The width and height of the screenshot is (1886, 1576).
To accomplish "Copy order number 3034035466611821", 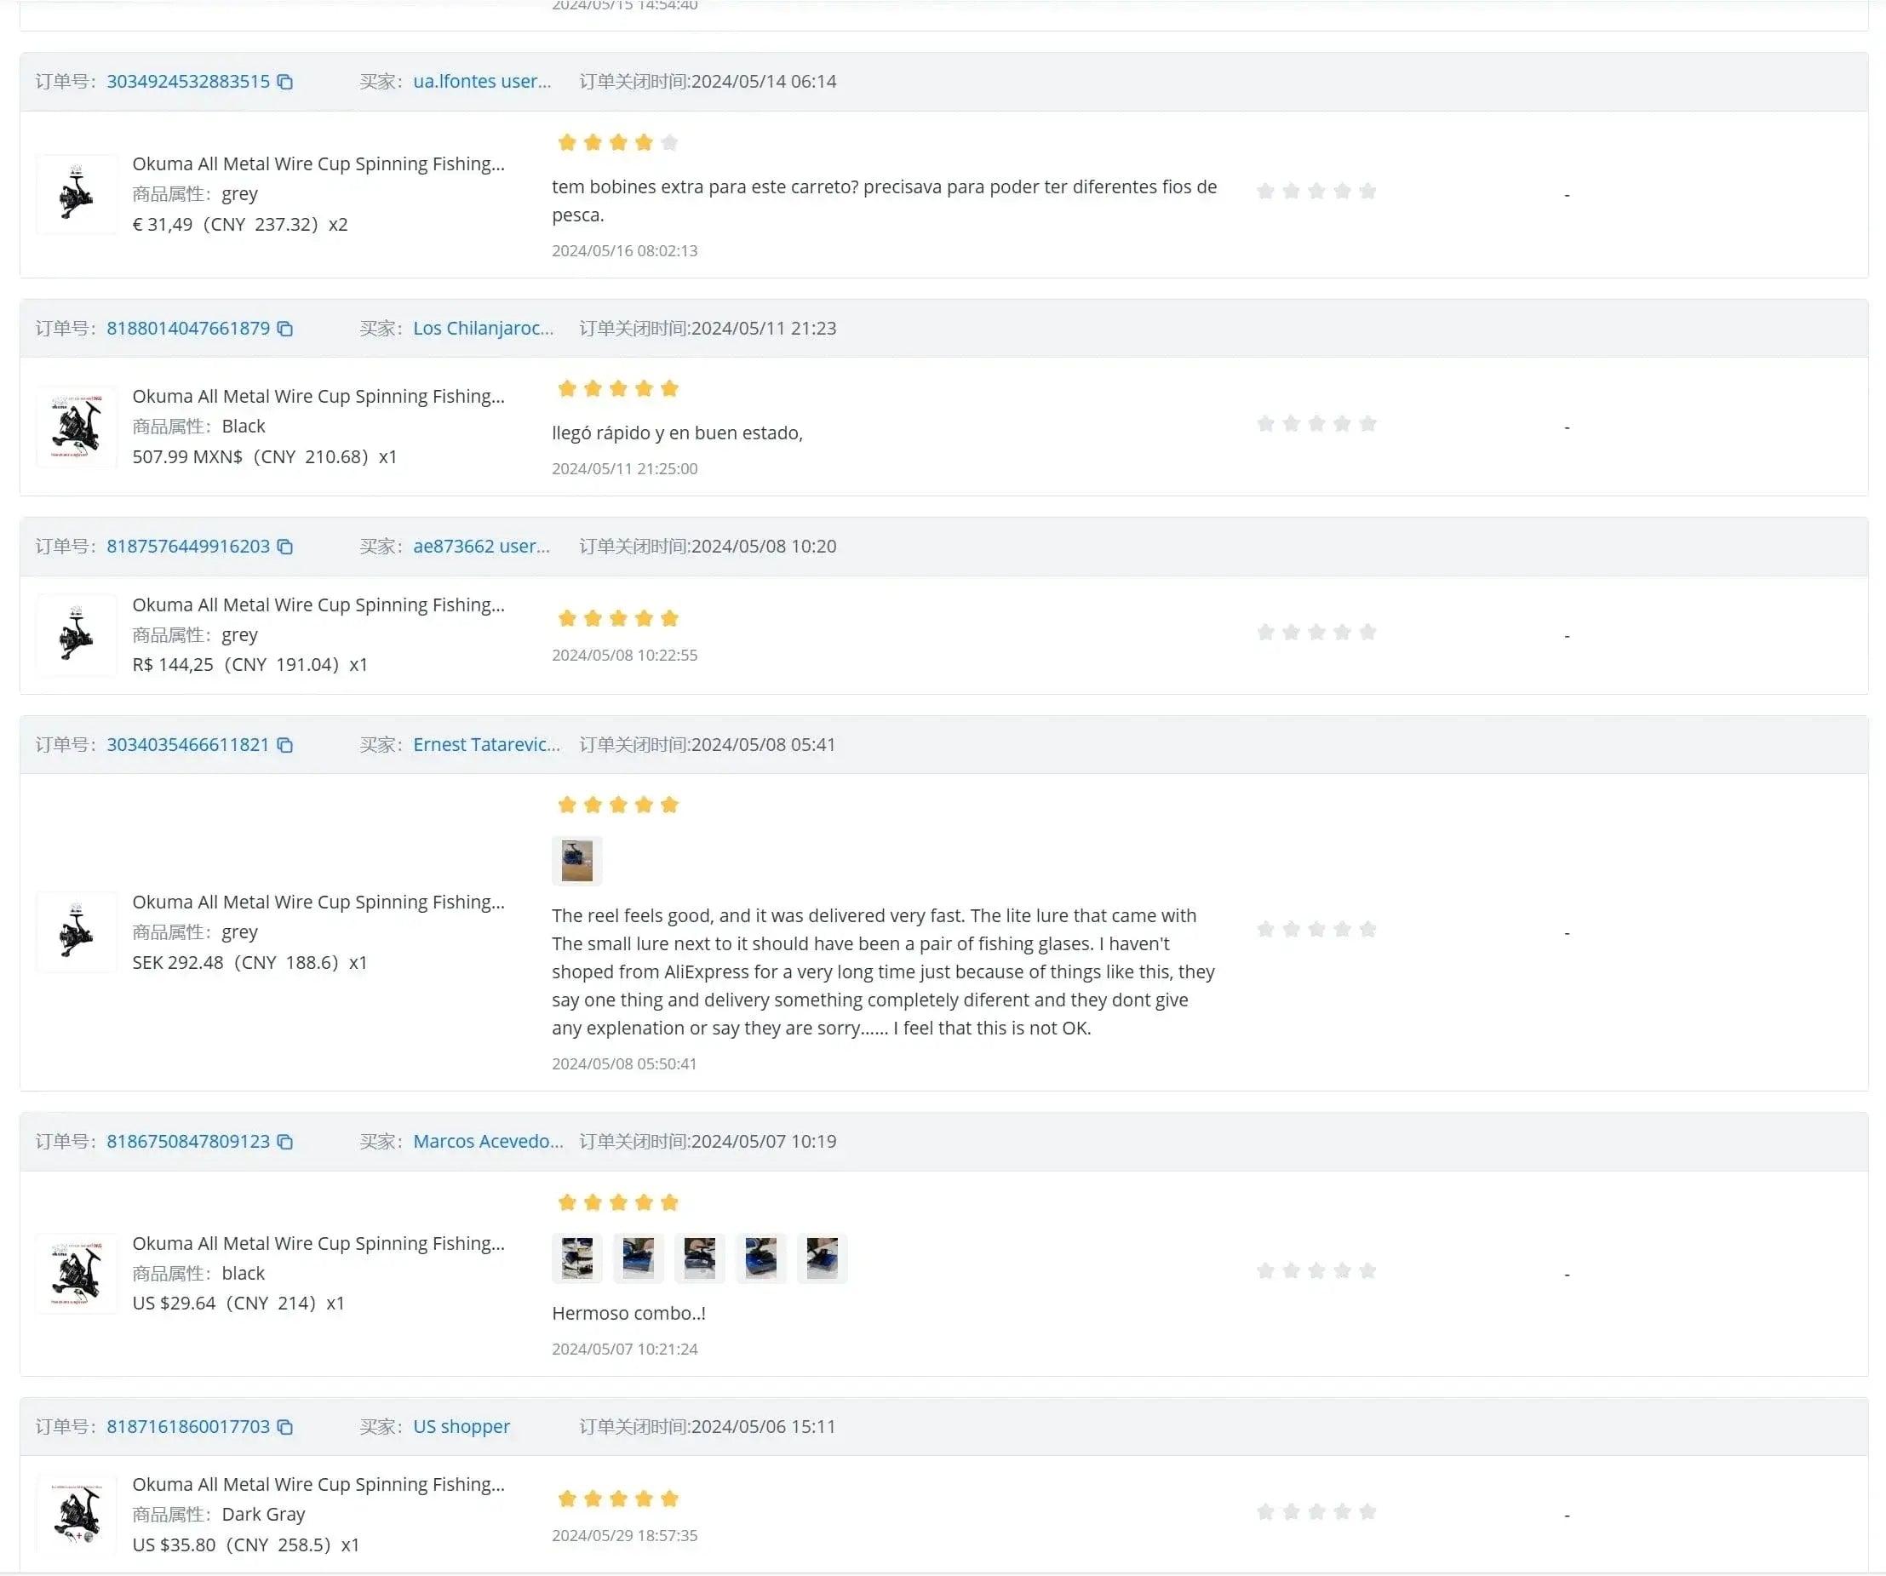I will coord(284,745).
